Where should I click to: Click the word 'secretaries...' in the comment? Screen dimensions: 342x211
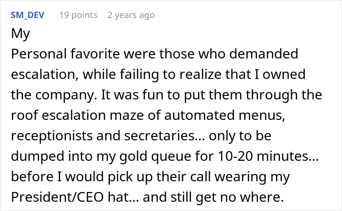[165, 136]
